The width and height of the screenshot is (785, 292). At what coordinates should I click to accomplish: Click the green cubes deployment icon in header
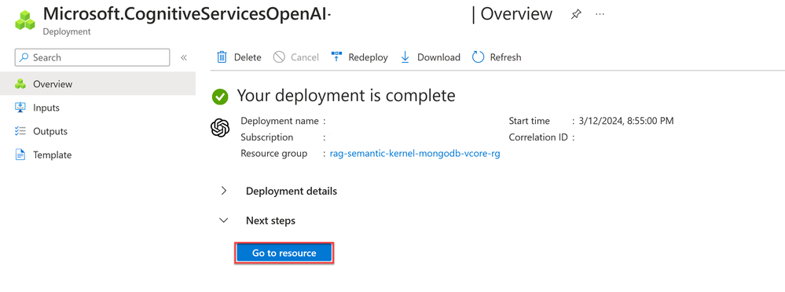pos(24,20)
